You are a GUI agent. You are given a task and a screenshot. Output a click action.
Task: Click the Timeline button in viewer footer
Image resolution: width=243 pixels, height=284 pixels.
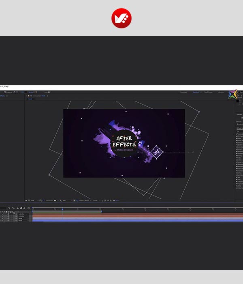(x=108, y=200)
